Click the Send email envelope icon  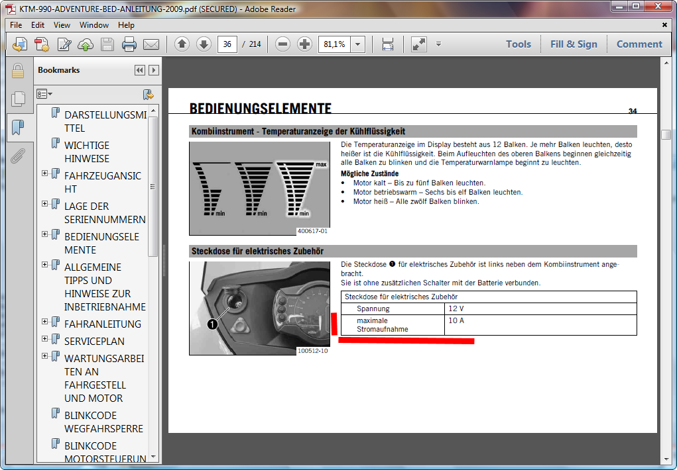coord(151,44)
